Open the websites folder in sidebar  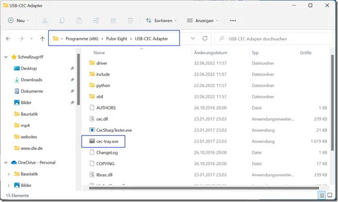coord(29,137)
